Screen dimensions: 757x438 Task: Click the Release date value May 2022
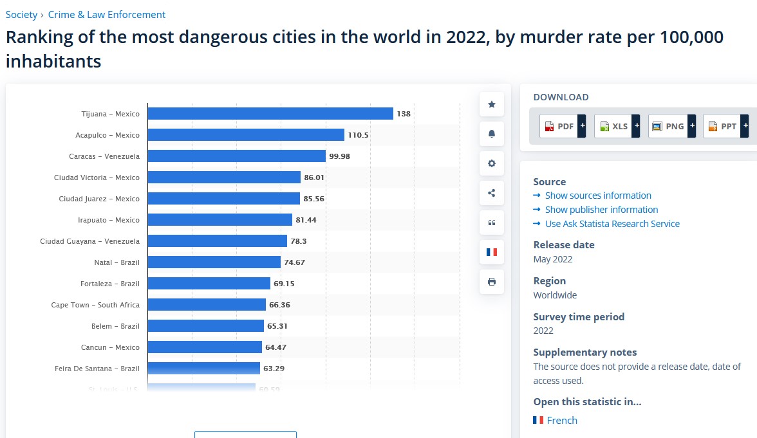point(553,259)
